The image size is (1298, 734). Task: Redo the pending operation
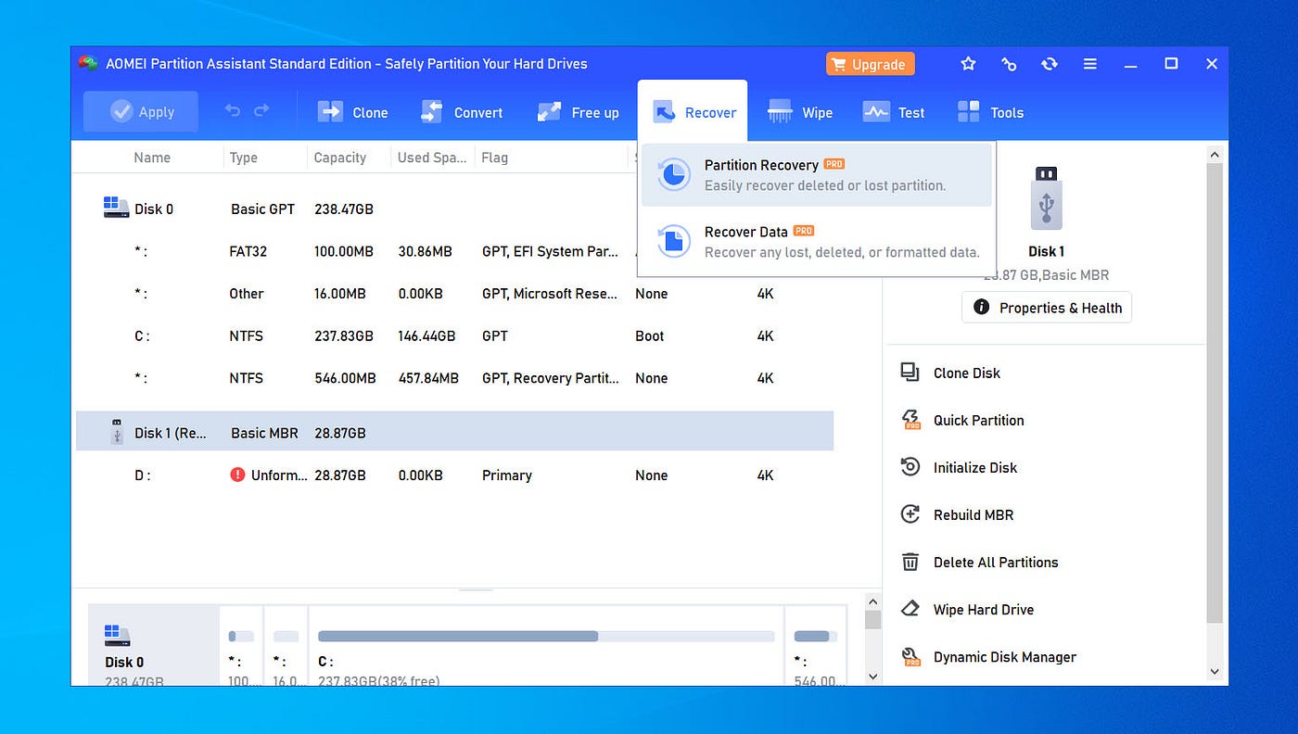click(261, 111)
